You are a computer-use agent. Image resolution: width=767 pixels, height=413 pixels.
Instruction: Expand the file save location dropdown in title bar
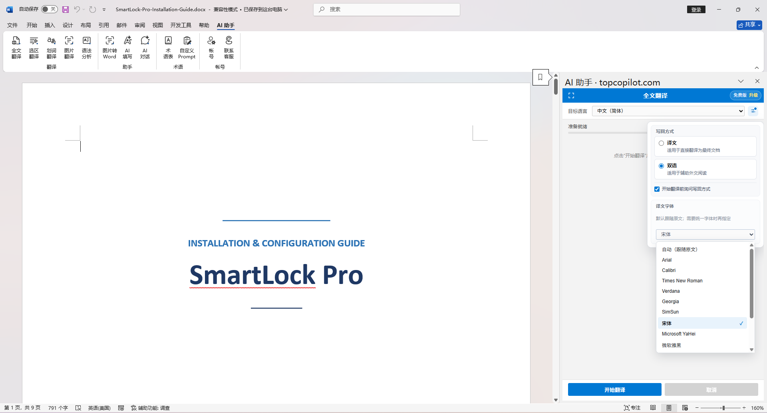(x=286, y=9)
